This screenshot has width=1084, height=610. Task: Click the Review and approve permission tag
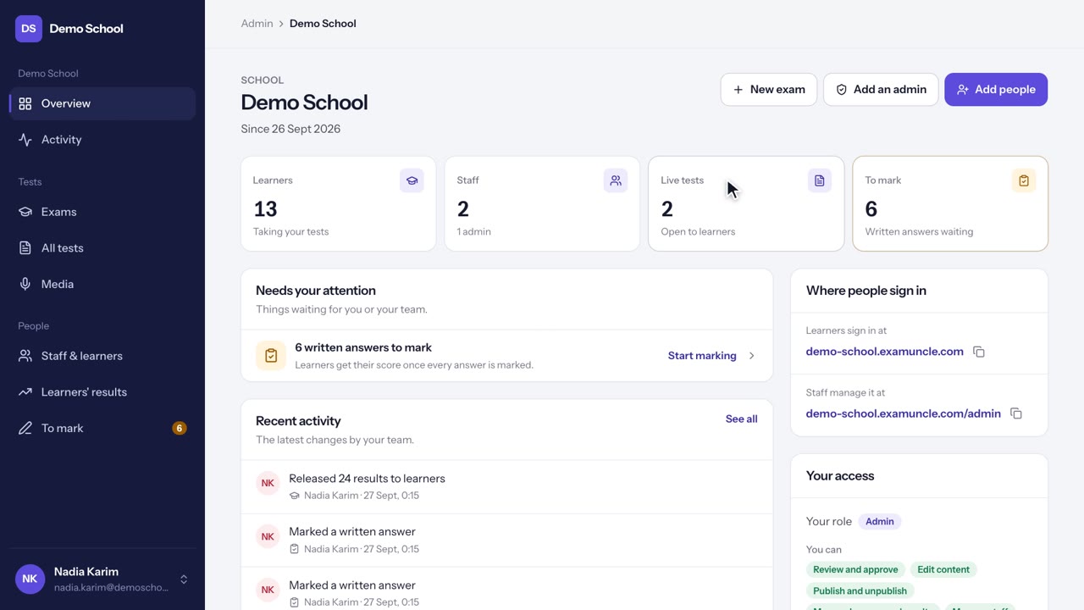click(x=855, y=570)
